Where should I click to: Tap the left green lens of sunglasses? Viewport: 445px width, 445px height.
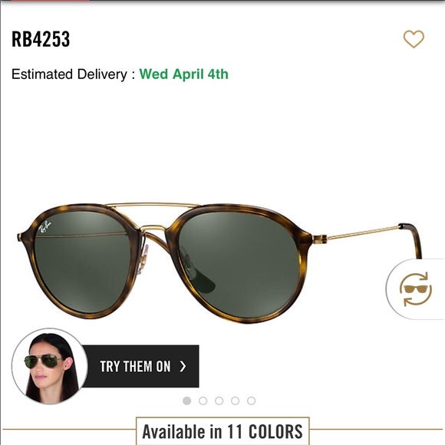click(82, 262)
